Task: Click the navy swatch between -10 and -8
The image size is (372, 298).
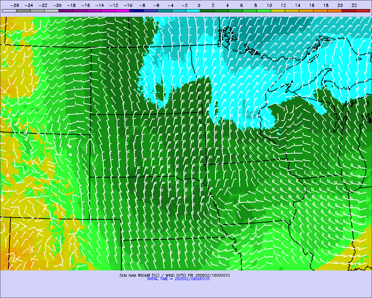Action: point(137,11)
